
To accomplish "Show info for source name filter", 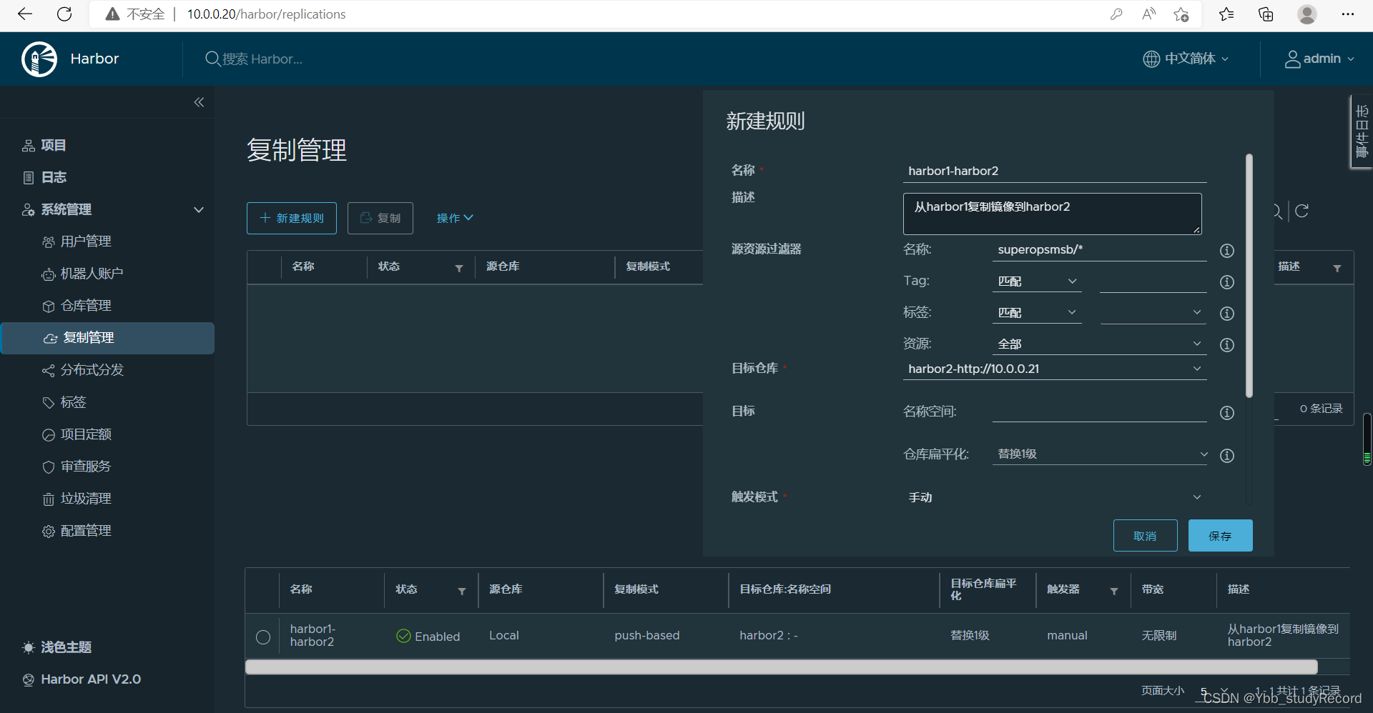I will coord(1227,251).
